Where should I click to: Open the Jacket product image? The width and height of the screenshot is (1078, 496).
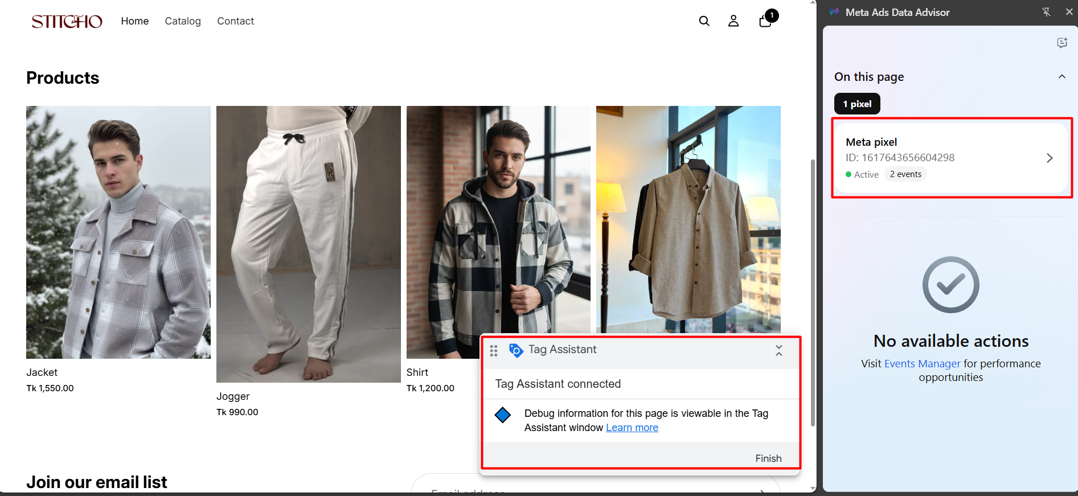(x=118, y=232)
